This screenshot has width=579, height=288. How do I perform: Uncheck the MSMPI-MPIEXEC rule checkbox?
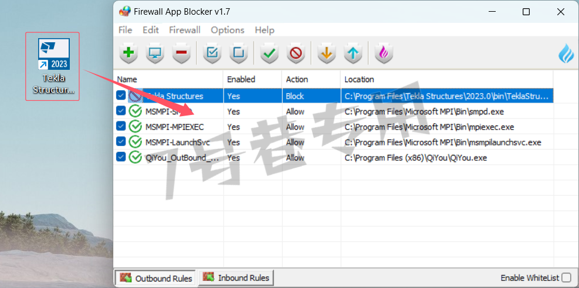(120, 126)
